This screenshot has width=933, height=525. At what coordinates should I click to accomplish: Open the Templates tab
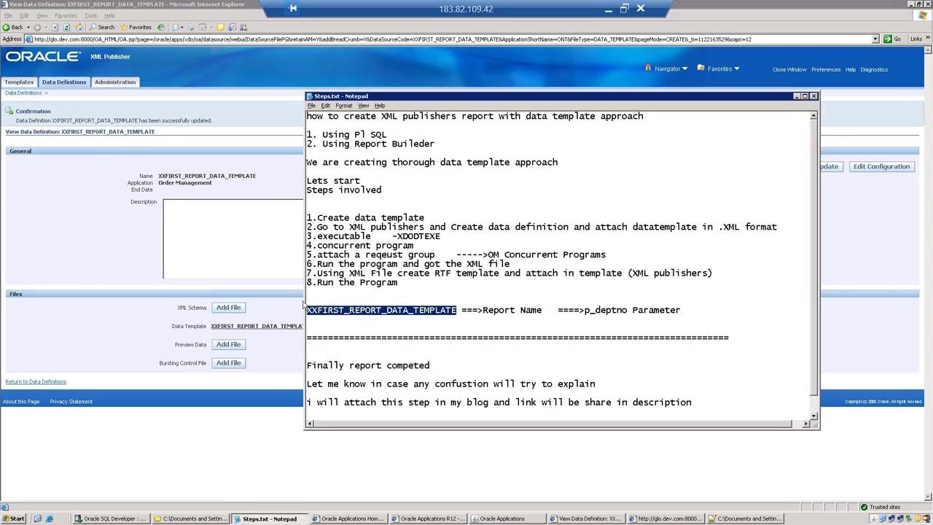tap(19, 82)
